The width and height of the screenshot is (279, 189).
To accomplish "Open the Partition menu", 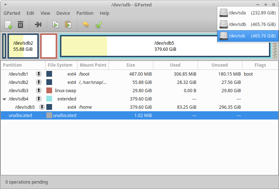I will [x=85, y=13].
